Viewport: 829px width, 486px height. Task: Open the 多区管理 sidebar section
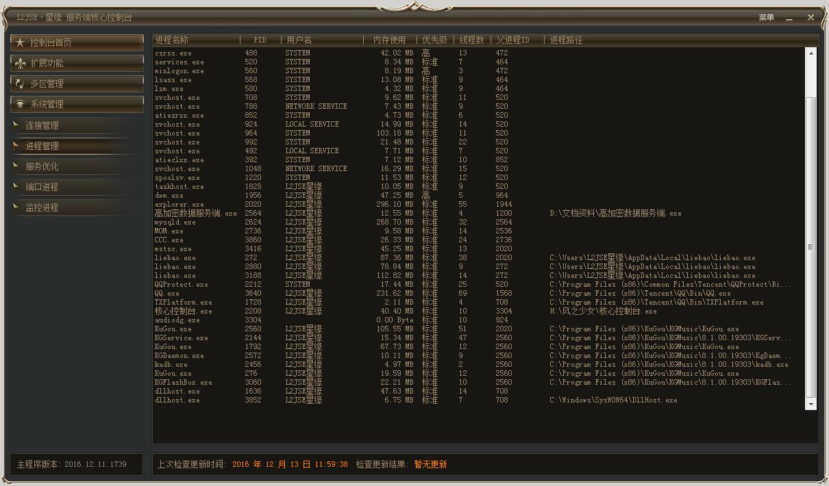tap(77, 84)
